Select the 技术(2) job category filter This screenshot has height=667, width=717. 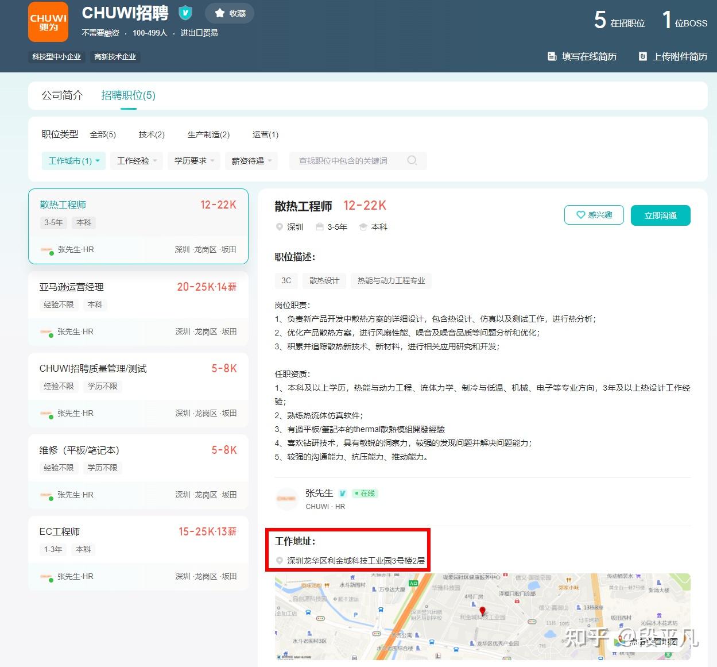151,134
